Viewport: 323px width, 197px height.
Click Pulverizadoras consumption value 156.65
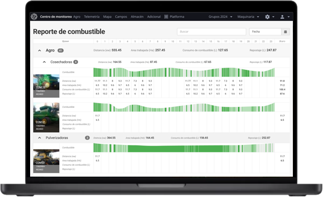tap(203, 138)
